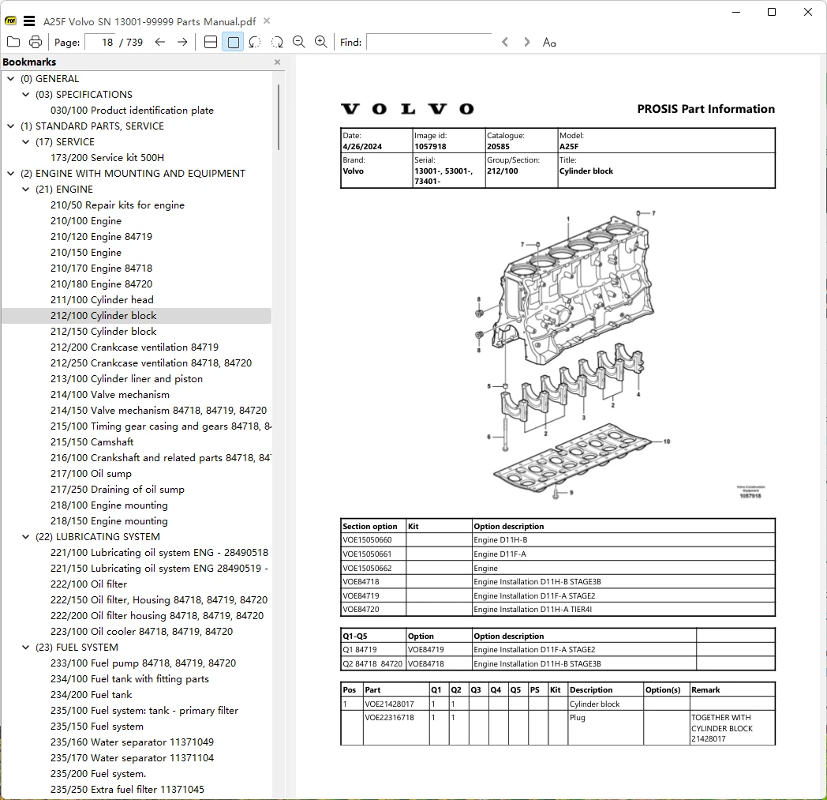Maximize the PDF viewer window

772,12
